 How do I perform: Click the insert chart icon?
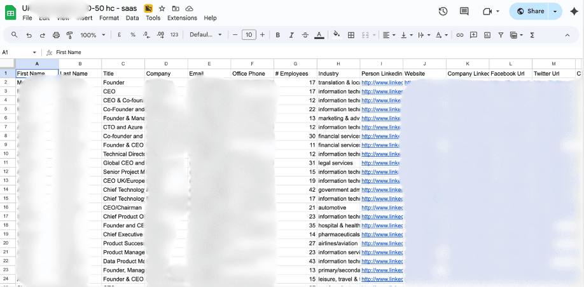487,35
